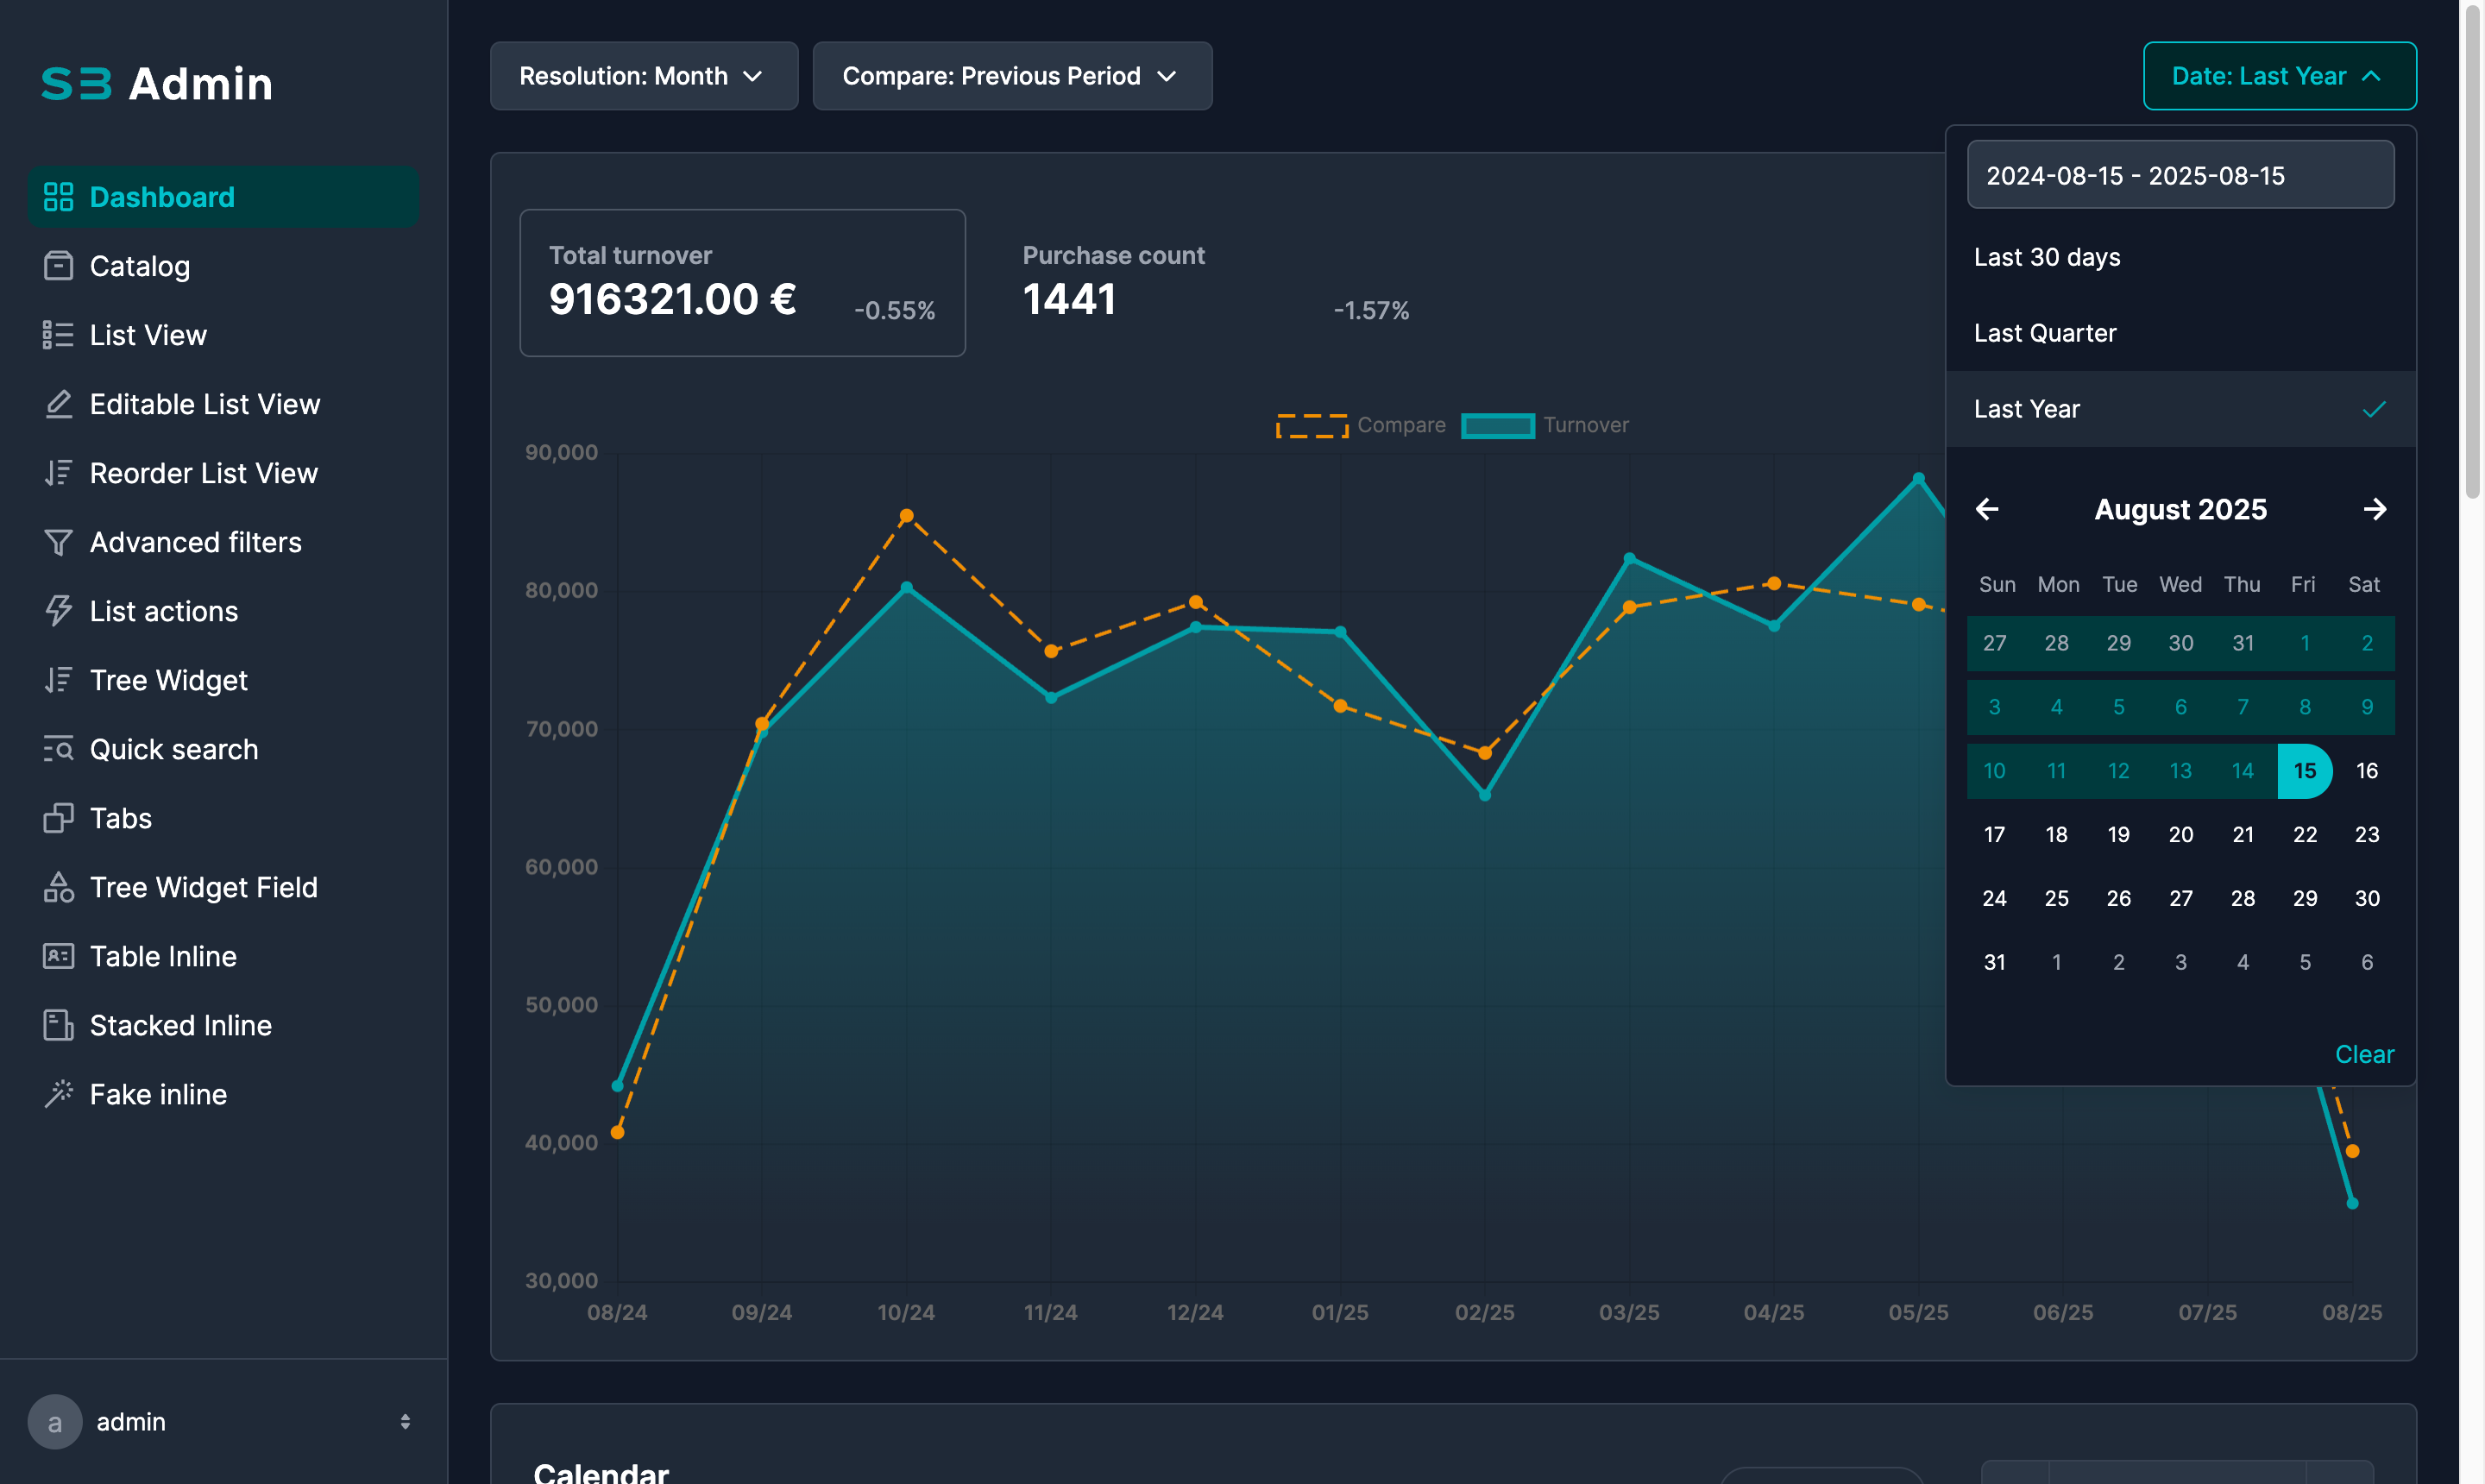
Task: Click the Quick search magnifier icon
Action: (x=58, y=749)
